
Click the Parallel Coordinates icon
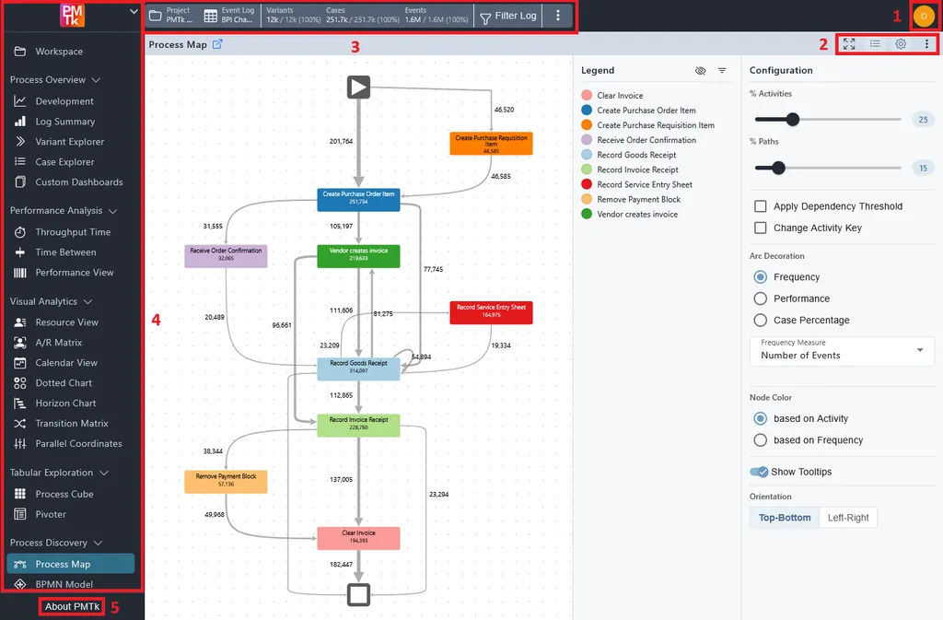pos(20,444)
